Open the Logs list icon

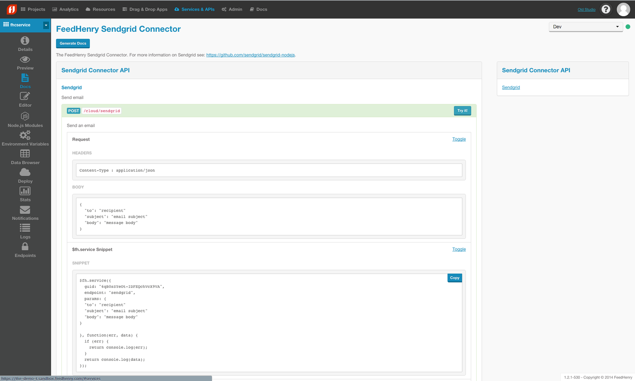(x=25, y=228)
